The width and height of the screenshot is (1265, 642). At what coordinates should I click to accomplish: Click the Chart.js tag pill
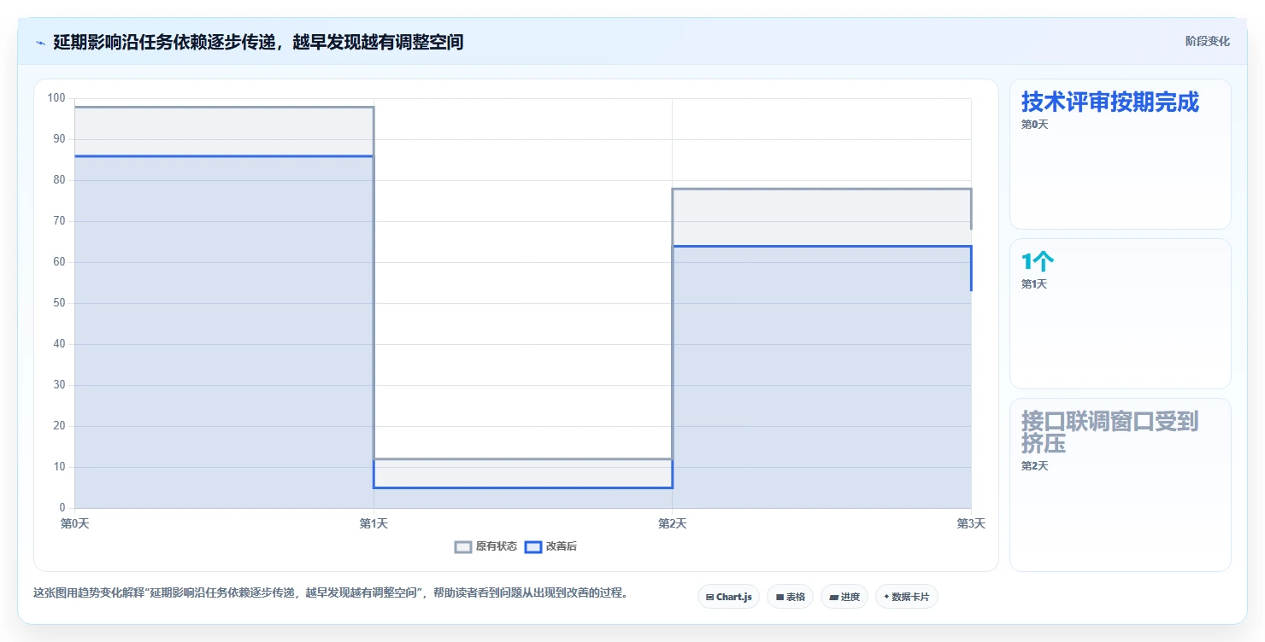728,597
